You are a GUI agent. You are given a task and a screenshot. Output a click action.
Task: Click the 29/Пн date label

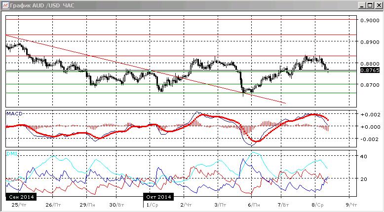click(87, 205)
